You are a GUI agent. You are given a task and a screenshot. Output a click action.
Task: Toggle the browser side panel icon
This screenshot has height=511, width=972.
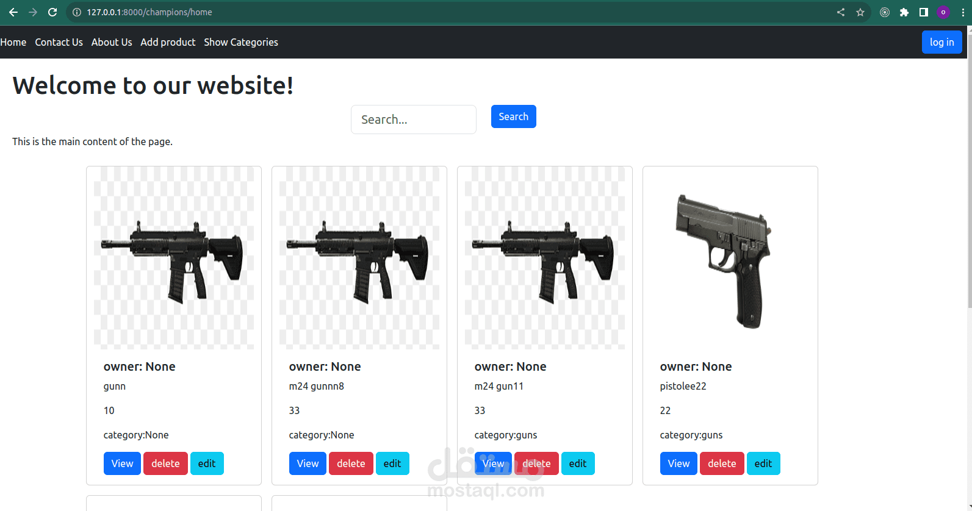[924, 12]
